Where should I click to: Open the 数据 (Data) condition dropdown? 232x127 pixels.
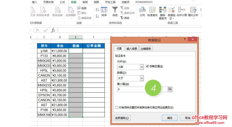142,78
